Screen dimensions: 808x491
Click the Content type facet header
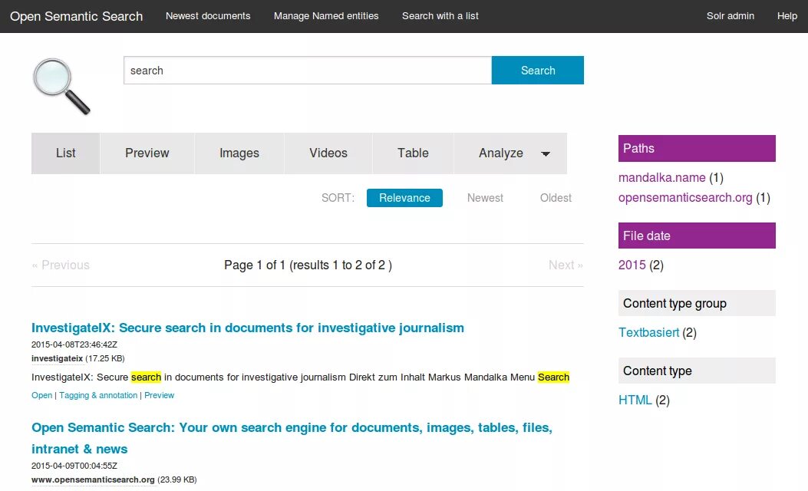click(697, 371)
